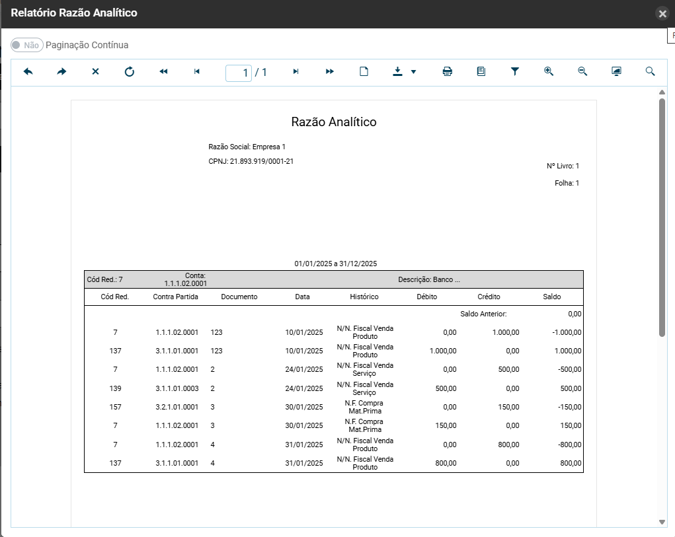Click the page number input field
Image resolution: width=675 pixels, height=537 pixels.
(x=239, y=73)
